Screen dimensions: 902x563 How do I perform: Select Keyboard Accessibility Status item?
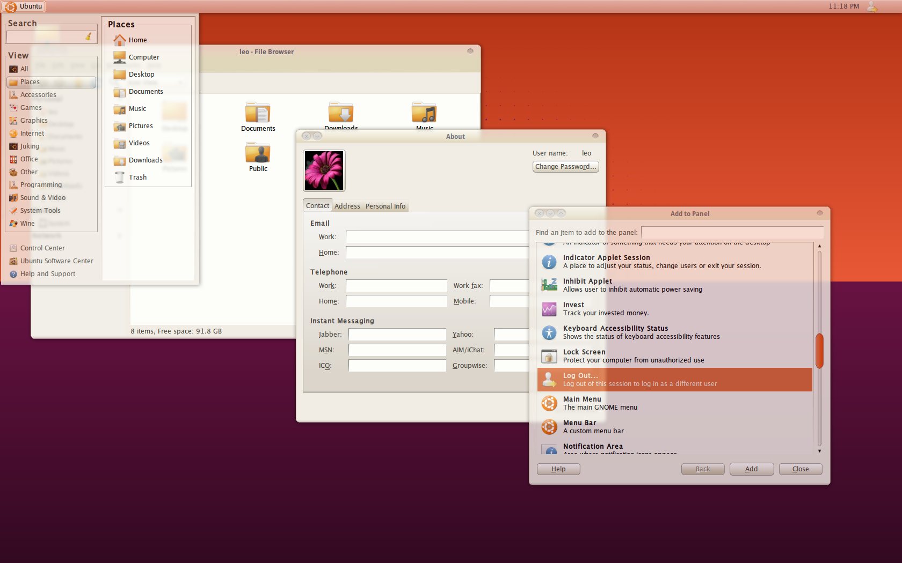[675, 332]
